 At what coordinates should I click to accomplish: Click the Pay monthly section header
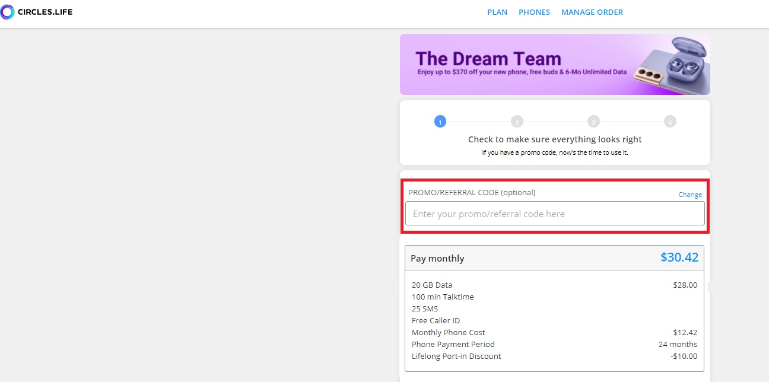tap(437, 259)
